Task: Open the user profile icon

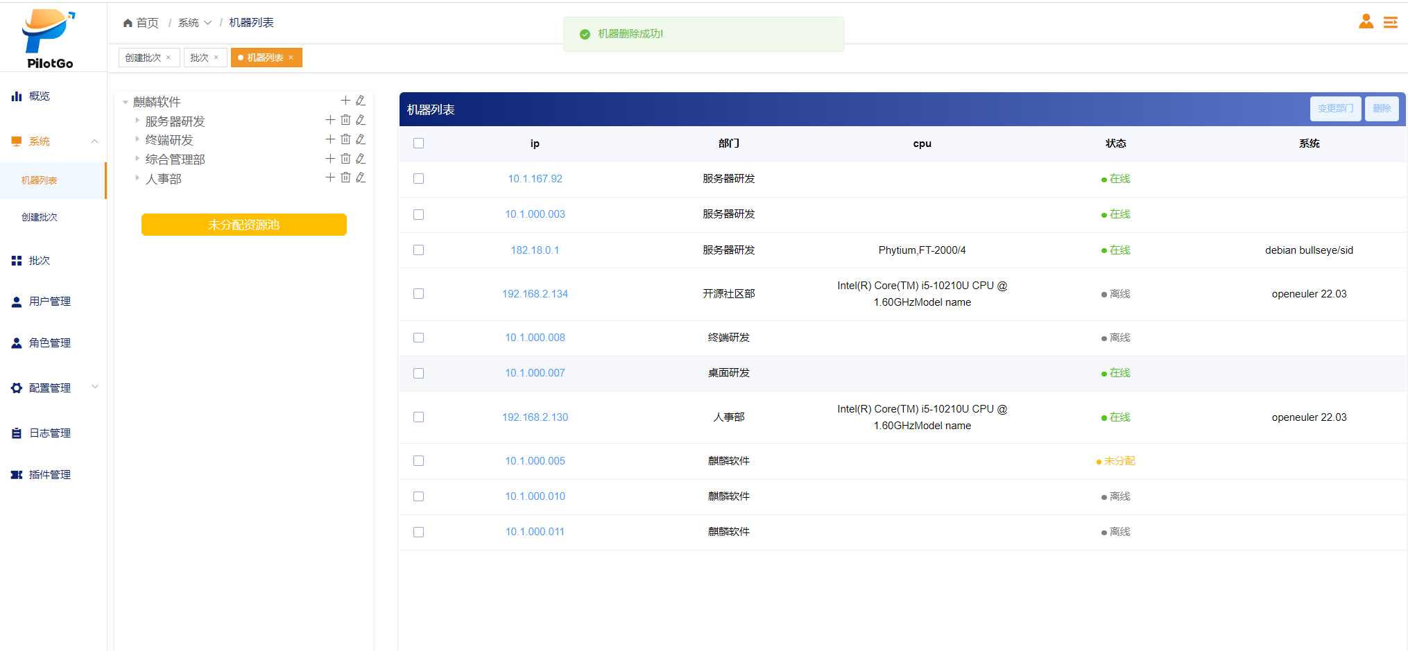Action: point(1366,22)
